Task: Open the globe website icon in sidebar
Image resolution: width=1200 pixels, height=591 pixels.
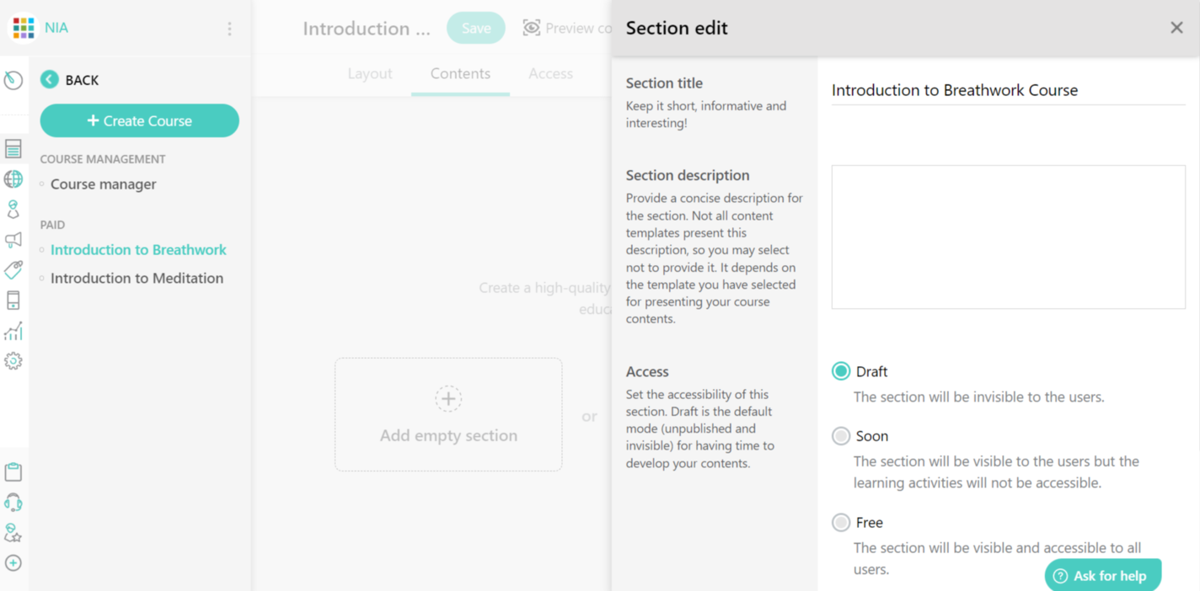Action: point(13,179)
